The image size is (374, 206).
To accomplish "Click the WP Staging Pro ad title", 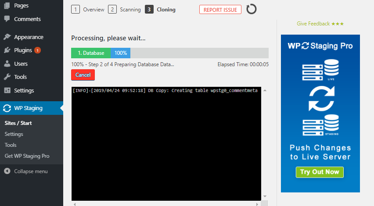I will click(x=320, y=46).
